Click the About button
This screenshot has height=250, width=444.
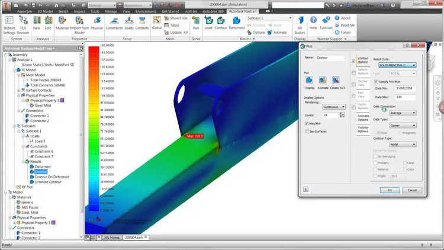[343, 18]
